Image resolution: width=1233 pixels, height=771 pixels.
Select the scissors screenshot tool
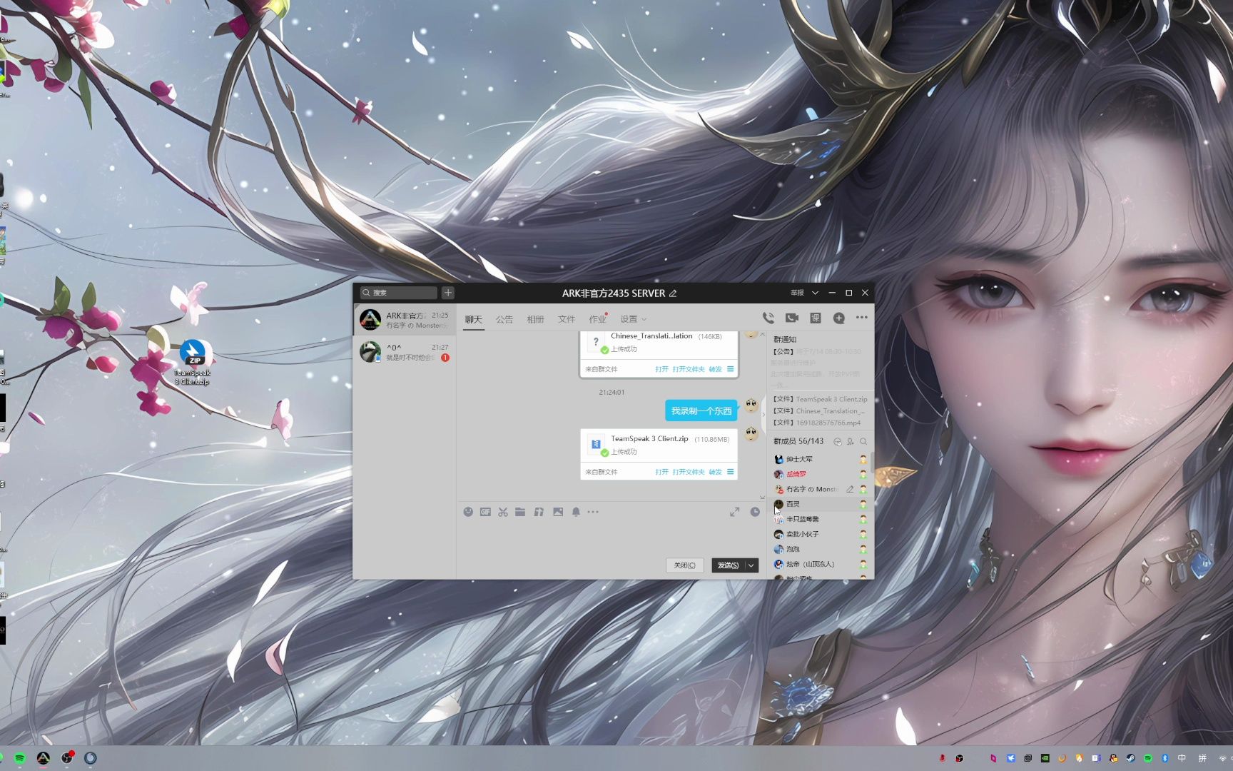pos(503,512)
